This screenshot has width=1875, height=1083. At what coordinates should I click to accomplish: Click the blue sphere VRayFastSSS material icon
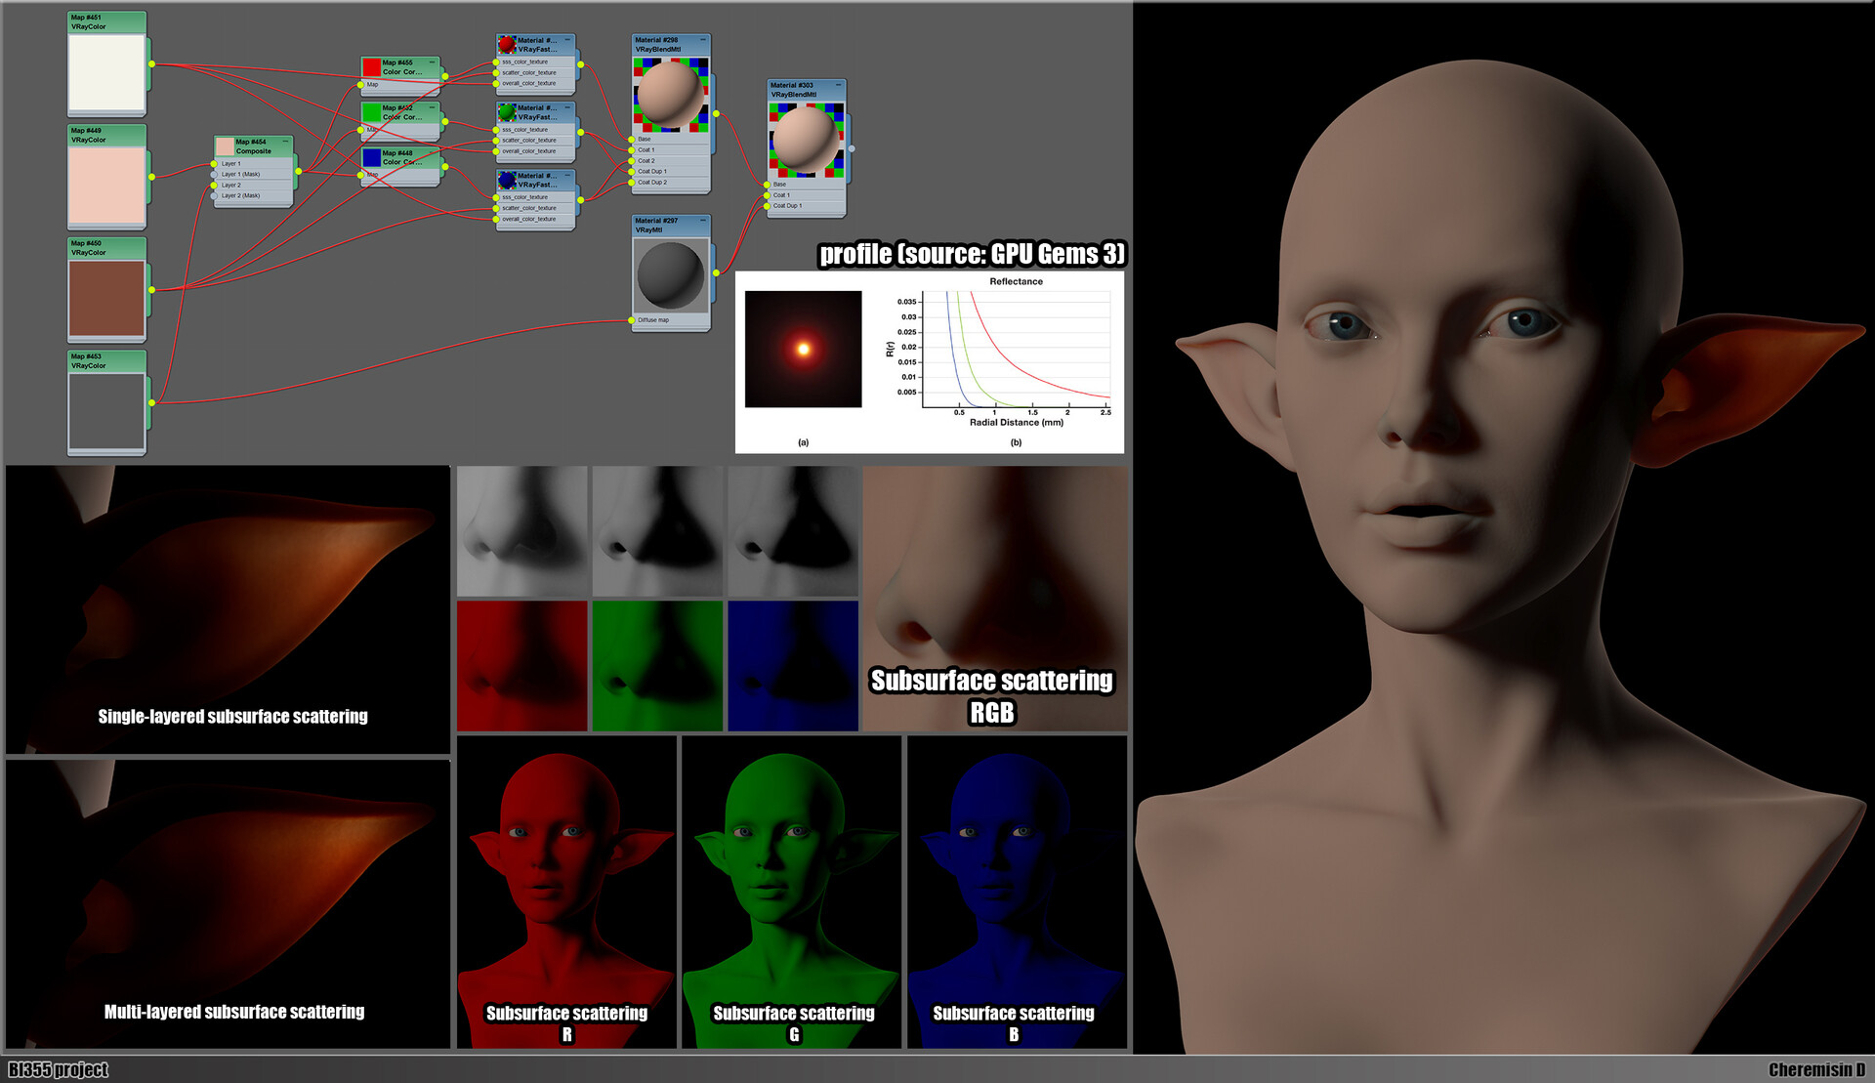tap(507, 181)
